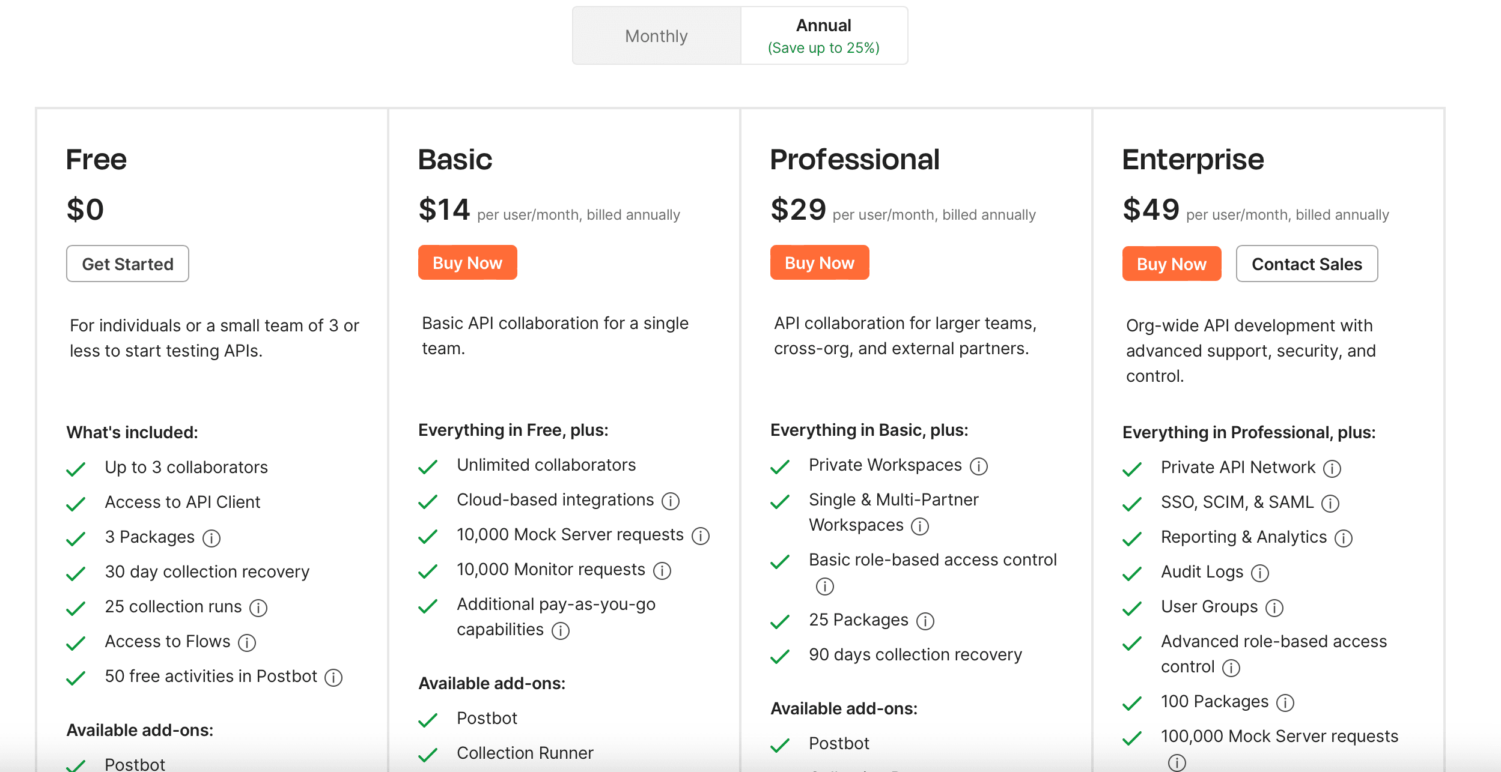Click info icon beside 25 collection runs
This screenshot has height=772, width=1501.
(x=258, y=608)
